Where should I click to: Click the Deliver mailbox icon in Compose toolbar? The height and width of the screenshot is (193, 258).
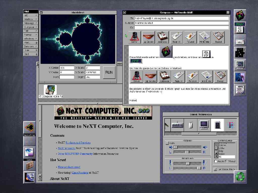coord(135,37)
